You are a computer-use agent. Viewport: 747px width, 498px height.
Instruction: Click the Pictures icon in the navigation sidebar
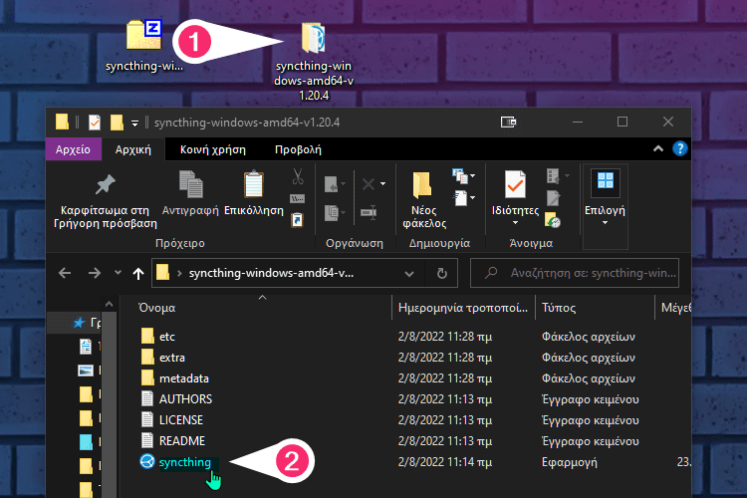coord(86,371)
